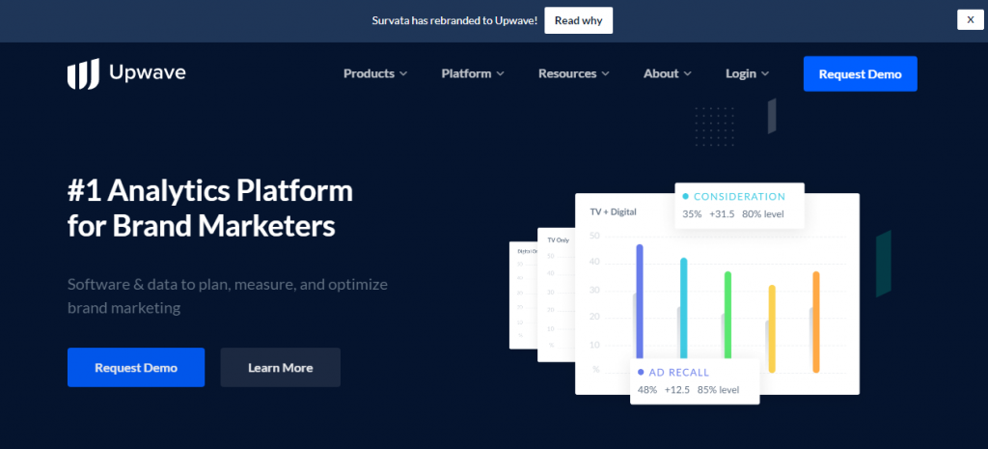This screenshot has width=988, height=449.
Task: Click the Upwave brand name text
Action: point(148,73)
